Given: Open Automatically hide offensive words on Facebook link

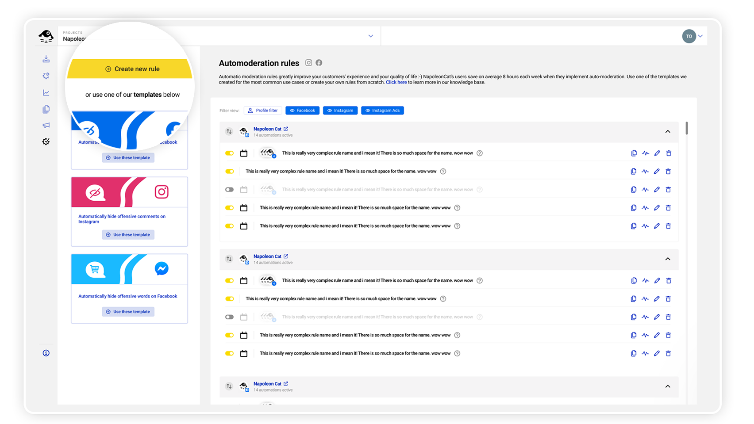Looking at the screenshot, I should (x=127, y=296).
